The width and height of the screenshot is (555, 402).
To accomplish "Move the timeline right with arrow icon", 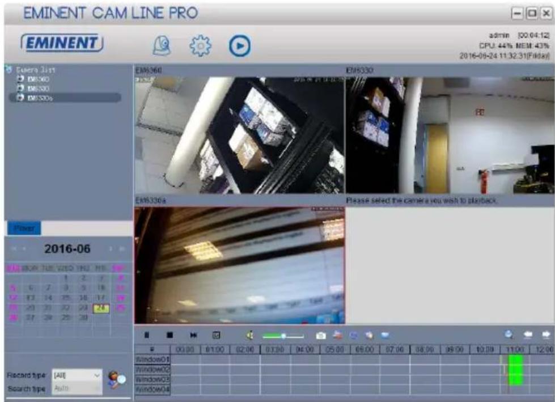I will click(x=546, y=335).
